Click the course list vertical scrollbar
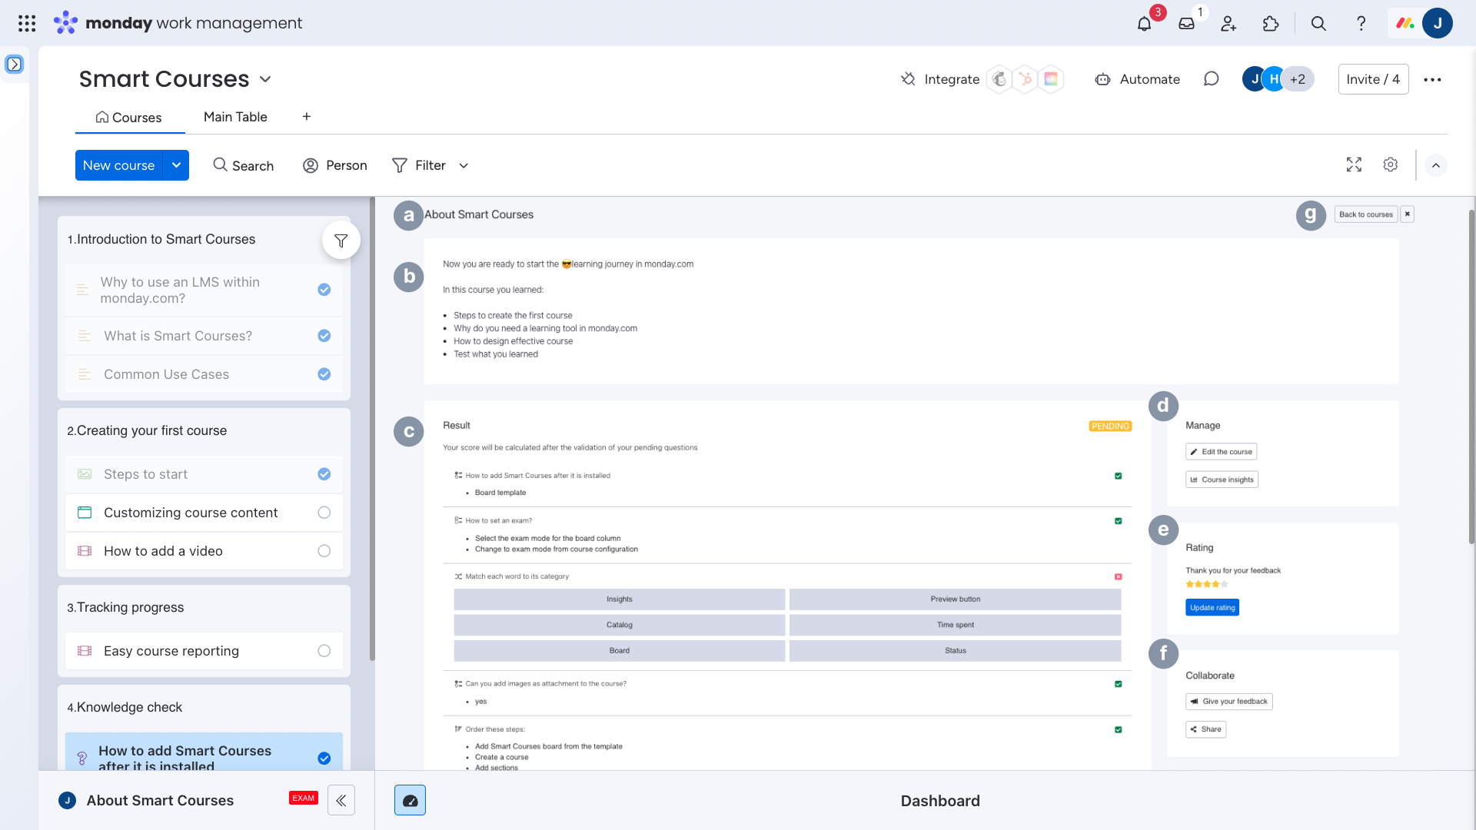 pos(372,430)
